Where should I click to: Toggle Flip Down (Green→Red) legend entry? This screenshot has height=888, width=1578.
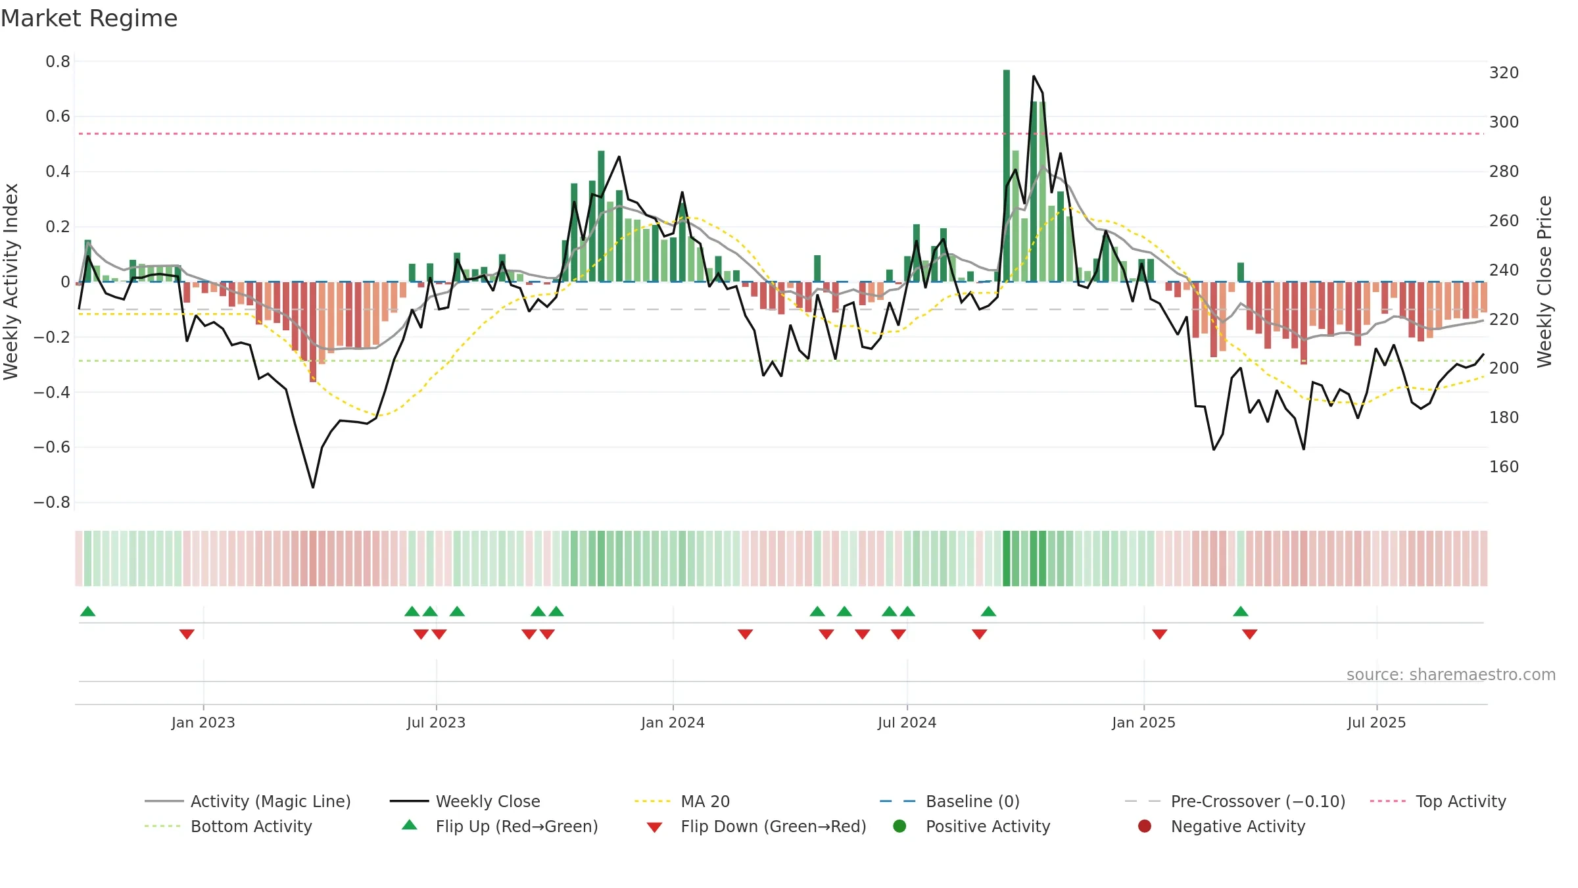point(755,826)
